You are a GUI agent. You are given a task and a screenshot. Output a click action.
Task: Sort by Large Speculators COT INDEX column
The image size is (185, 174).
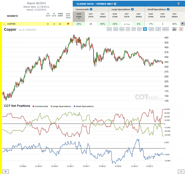139,15
